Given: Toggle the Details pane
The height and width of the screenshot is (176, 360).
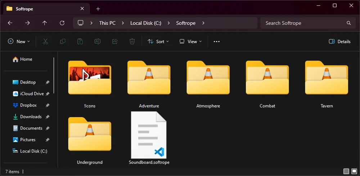Looking at the screenshot, I should point(339,42).
